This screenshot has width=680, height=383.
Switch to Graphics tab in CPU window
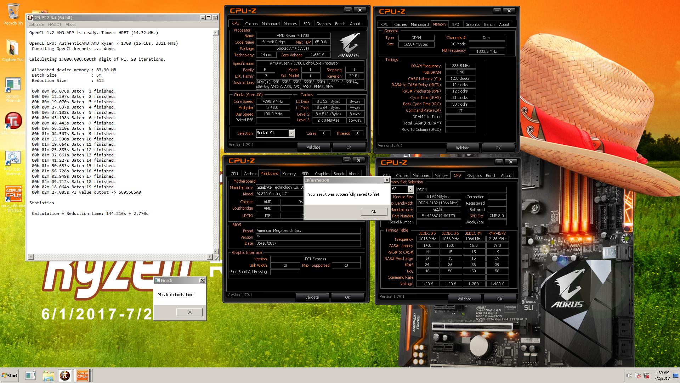323,24
